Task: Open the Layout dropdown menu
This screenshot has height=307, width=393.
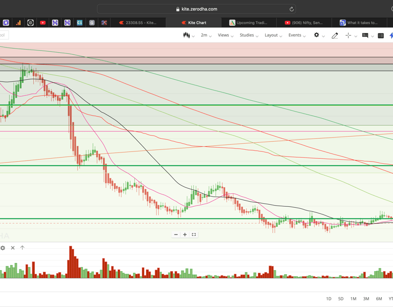Action: [273, 35]
